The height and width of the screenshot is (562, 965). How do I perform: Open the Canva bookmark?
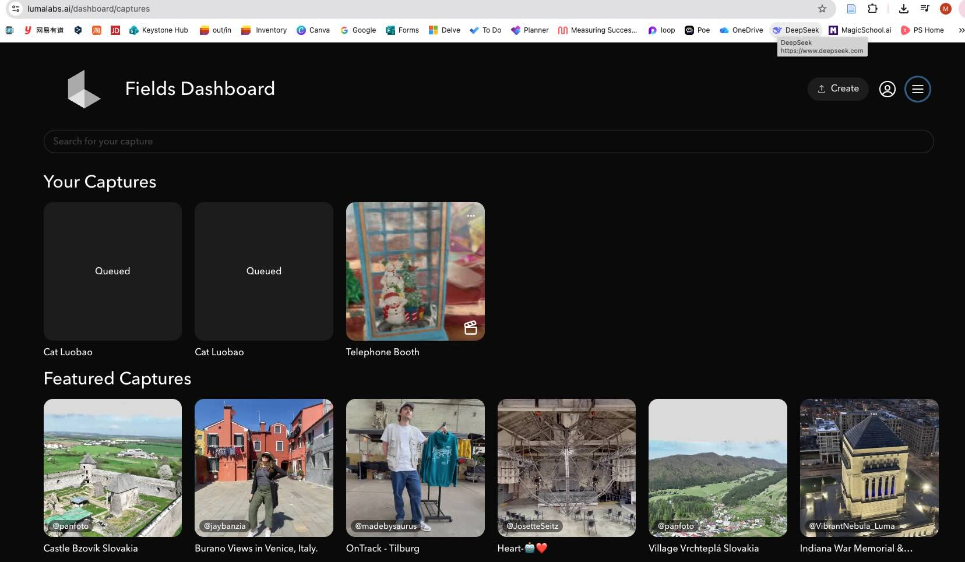click(x=313, y=30)
